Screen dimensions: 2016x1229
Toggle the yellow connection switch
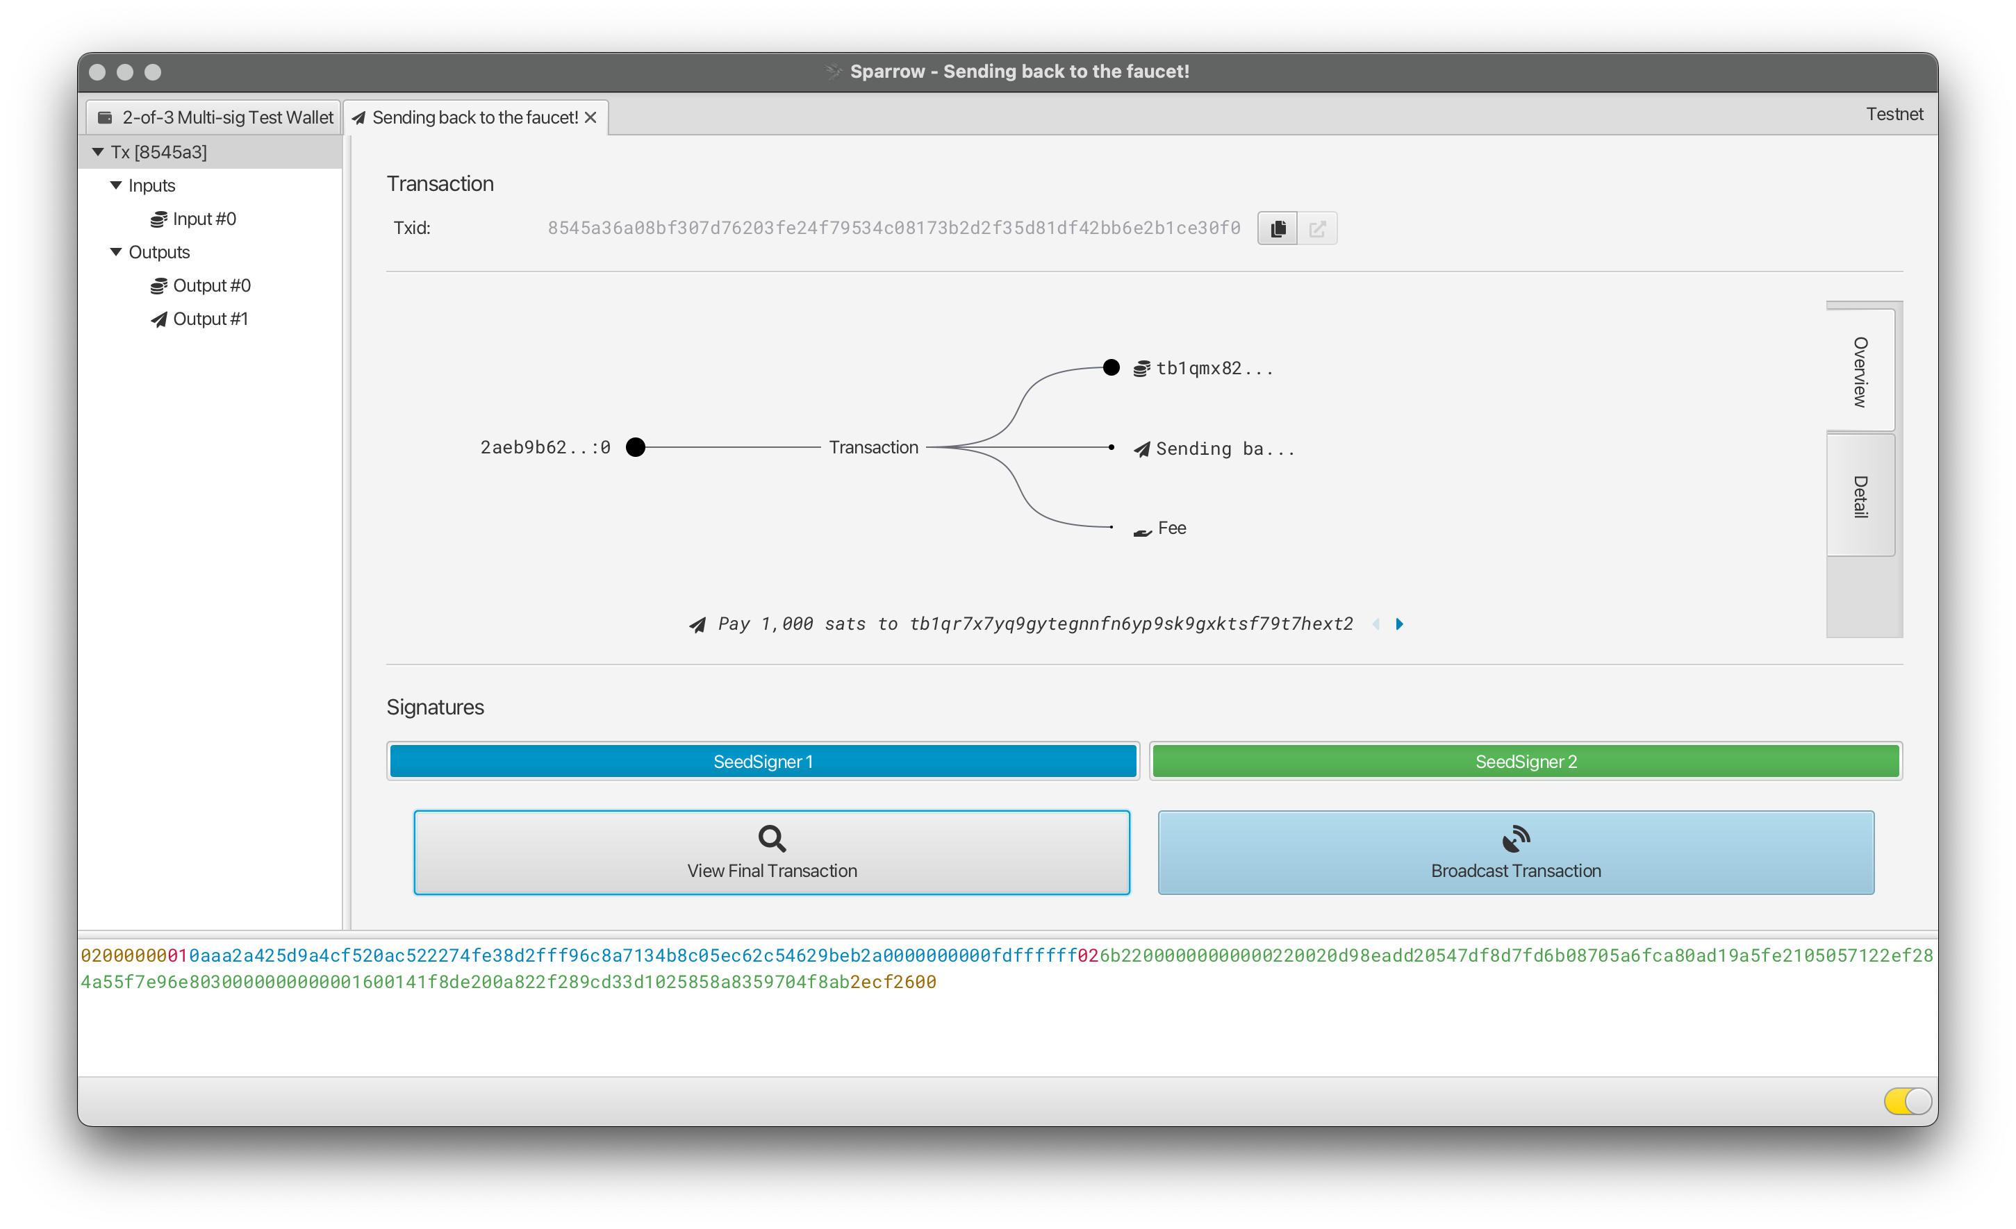[1907, 1101]
